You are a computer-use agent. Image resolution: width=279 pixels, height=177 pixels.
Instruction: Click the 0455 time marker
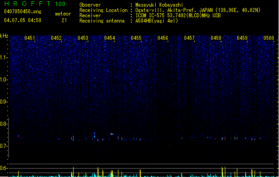(136, 38)
